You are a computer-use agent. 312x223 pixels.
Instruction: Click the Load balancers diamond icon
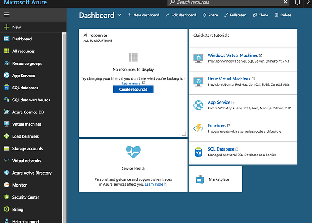(7, 136)
